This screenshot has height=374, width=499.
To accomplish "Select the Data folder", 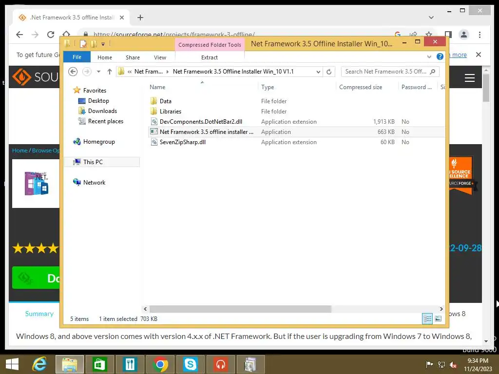I will [x=166, y=101].
